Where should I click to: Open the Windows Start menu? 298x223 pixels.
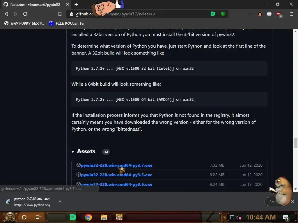pyautogui.click(x=10, y=217)
